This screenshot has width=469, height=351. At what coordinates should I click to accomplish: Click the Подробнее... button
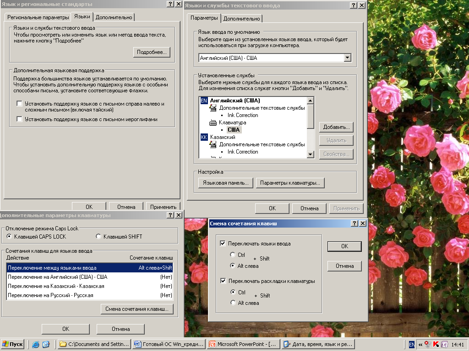pyautogui.click(x=152, y=52)
